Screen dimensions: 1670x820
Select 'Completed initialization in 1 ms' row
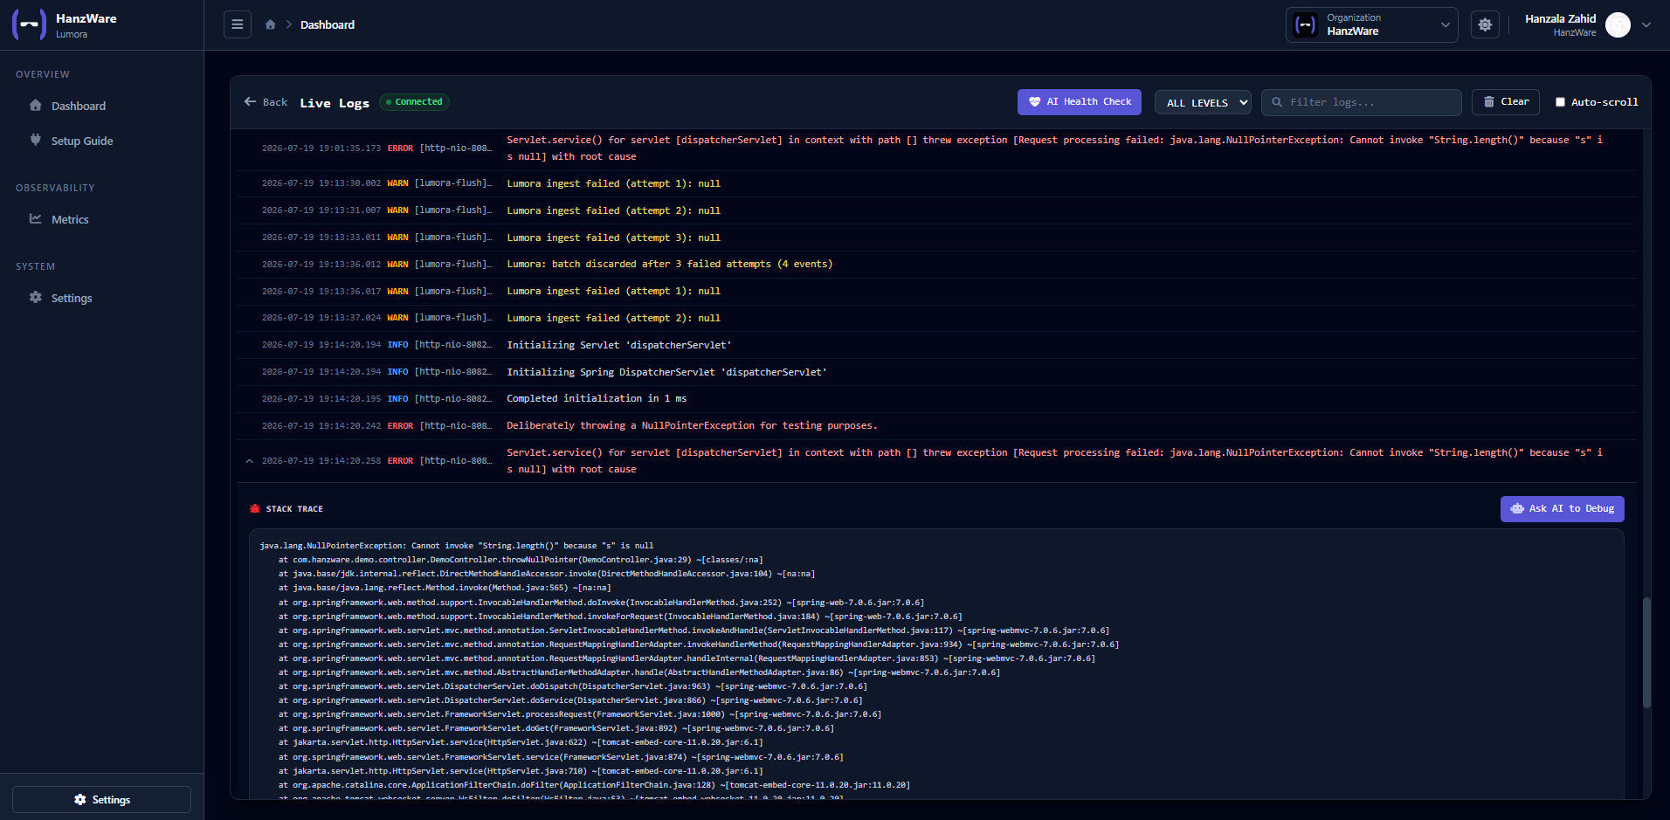click(936, 398)
